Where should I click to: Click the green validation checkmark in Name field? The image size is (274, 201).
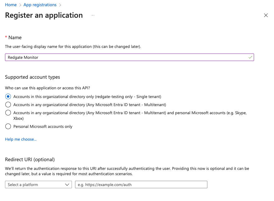[x=250, y=57]
